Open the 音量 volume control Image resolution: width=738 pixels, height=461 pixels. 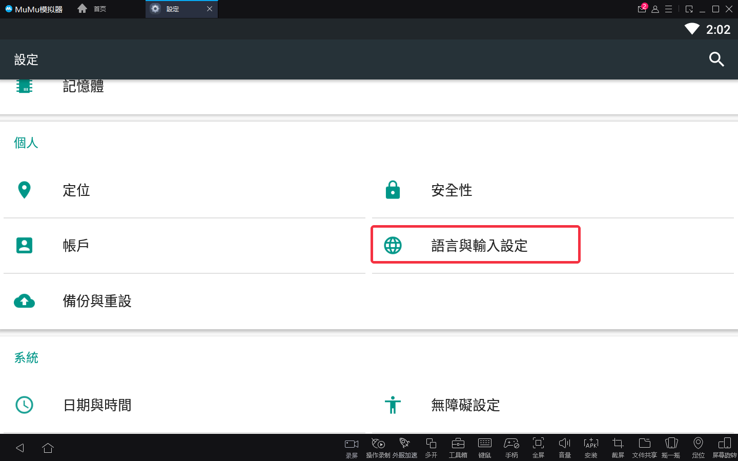(564, 447)
